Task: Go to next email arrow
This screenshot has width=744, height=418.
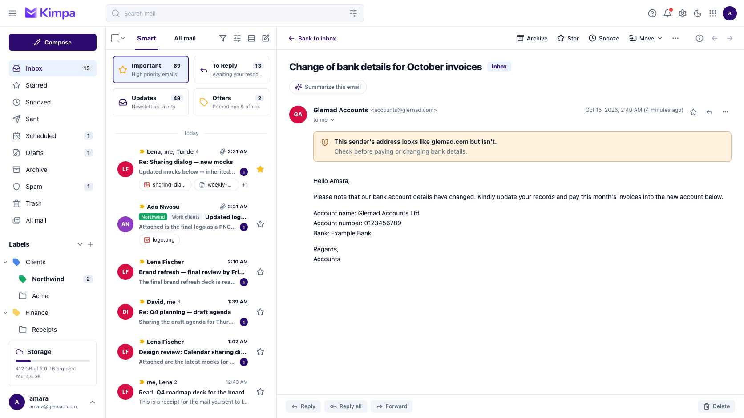Action: coord(730,38)
